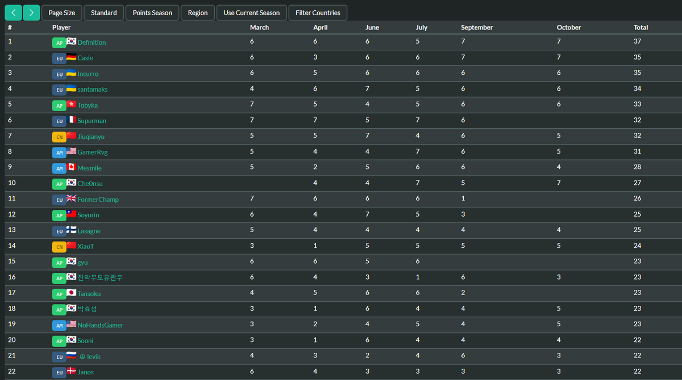Open player Tobyka's profile
The image size is (682, 380).
[x=88, y=105]
